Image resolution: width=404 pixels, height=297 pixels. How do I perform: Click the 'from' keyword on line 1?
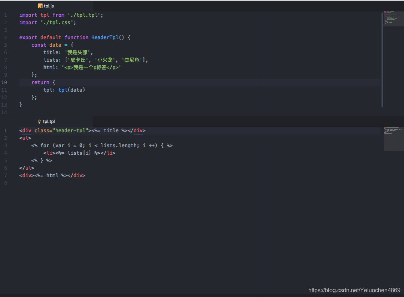pos(59,15)
